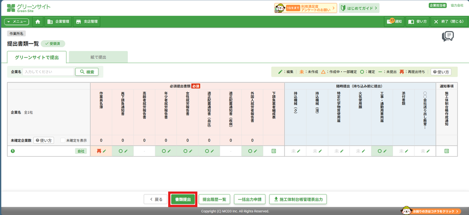Click the 戻る button
The image size is (469, 215).
point(156,199)
